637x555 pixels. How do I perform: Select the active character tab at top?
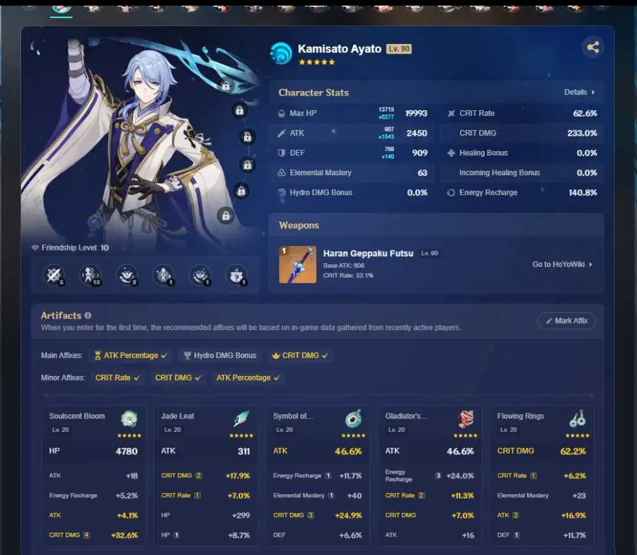click(61, 9)
